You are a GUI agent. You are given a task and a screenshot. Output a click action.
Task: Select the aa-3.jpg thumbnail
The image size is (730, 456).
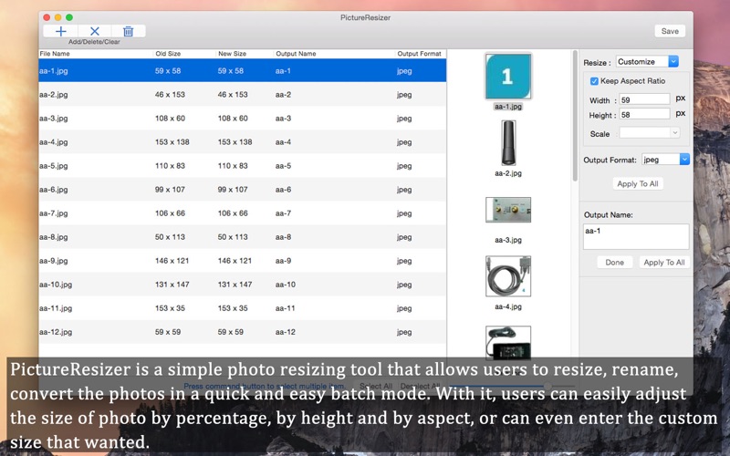click(508, 210)
